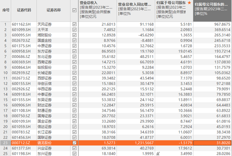The width and height of the screenshot is (232, 156).
Task: Toggle checkbox in 兴业证券 row
Action: (x=75, y=148)
